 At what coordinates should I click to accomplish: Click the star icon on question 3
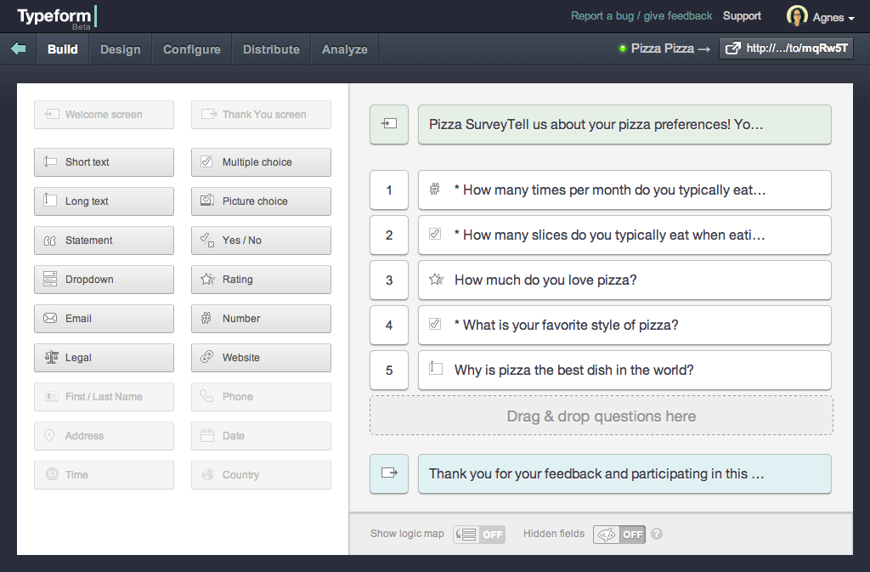click(436, 279)
